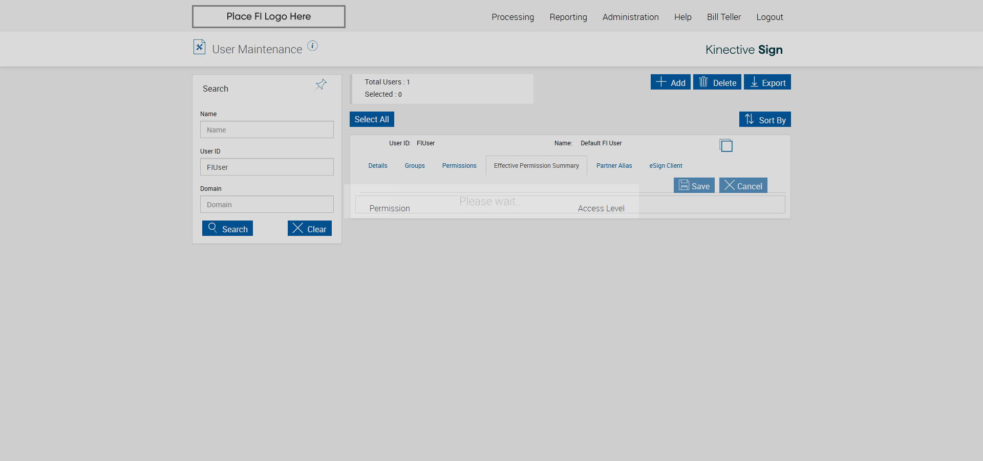Click the Save button

tap(694, 185)
